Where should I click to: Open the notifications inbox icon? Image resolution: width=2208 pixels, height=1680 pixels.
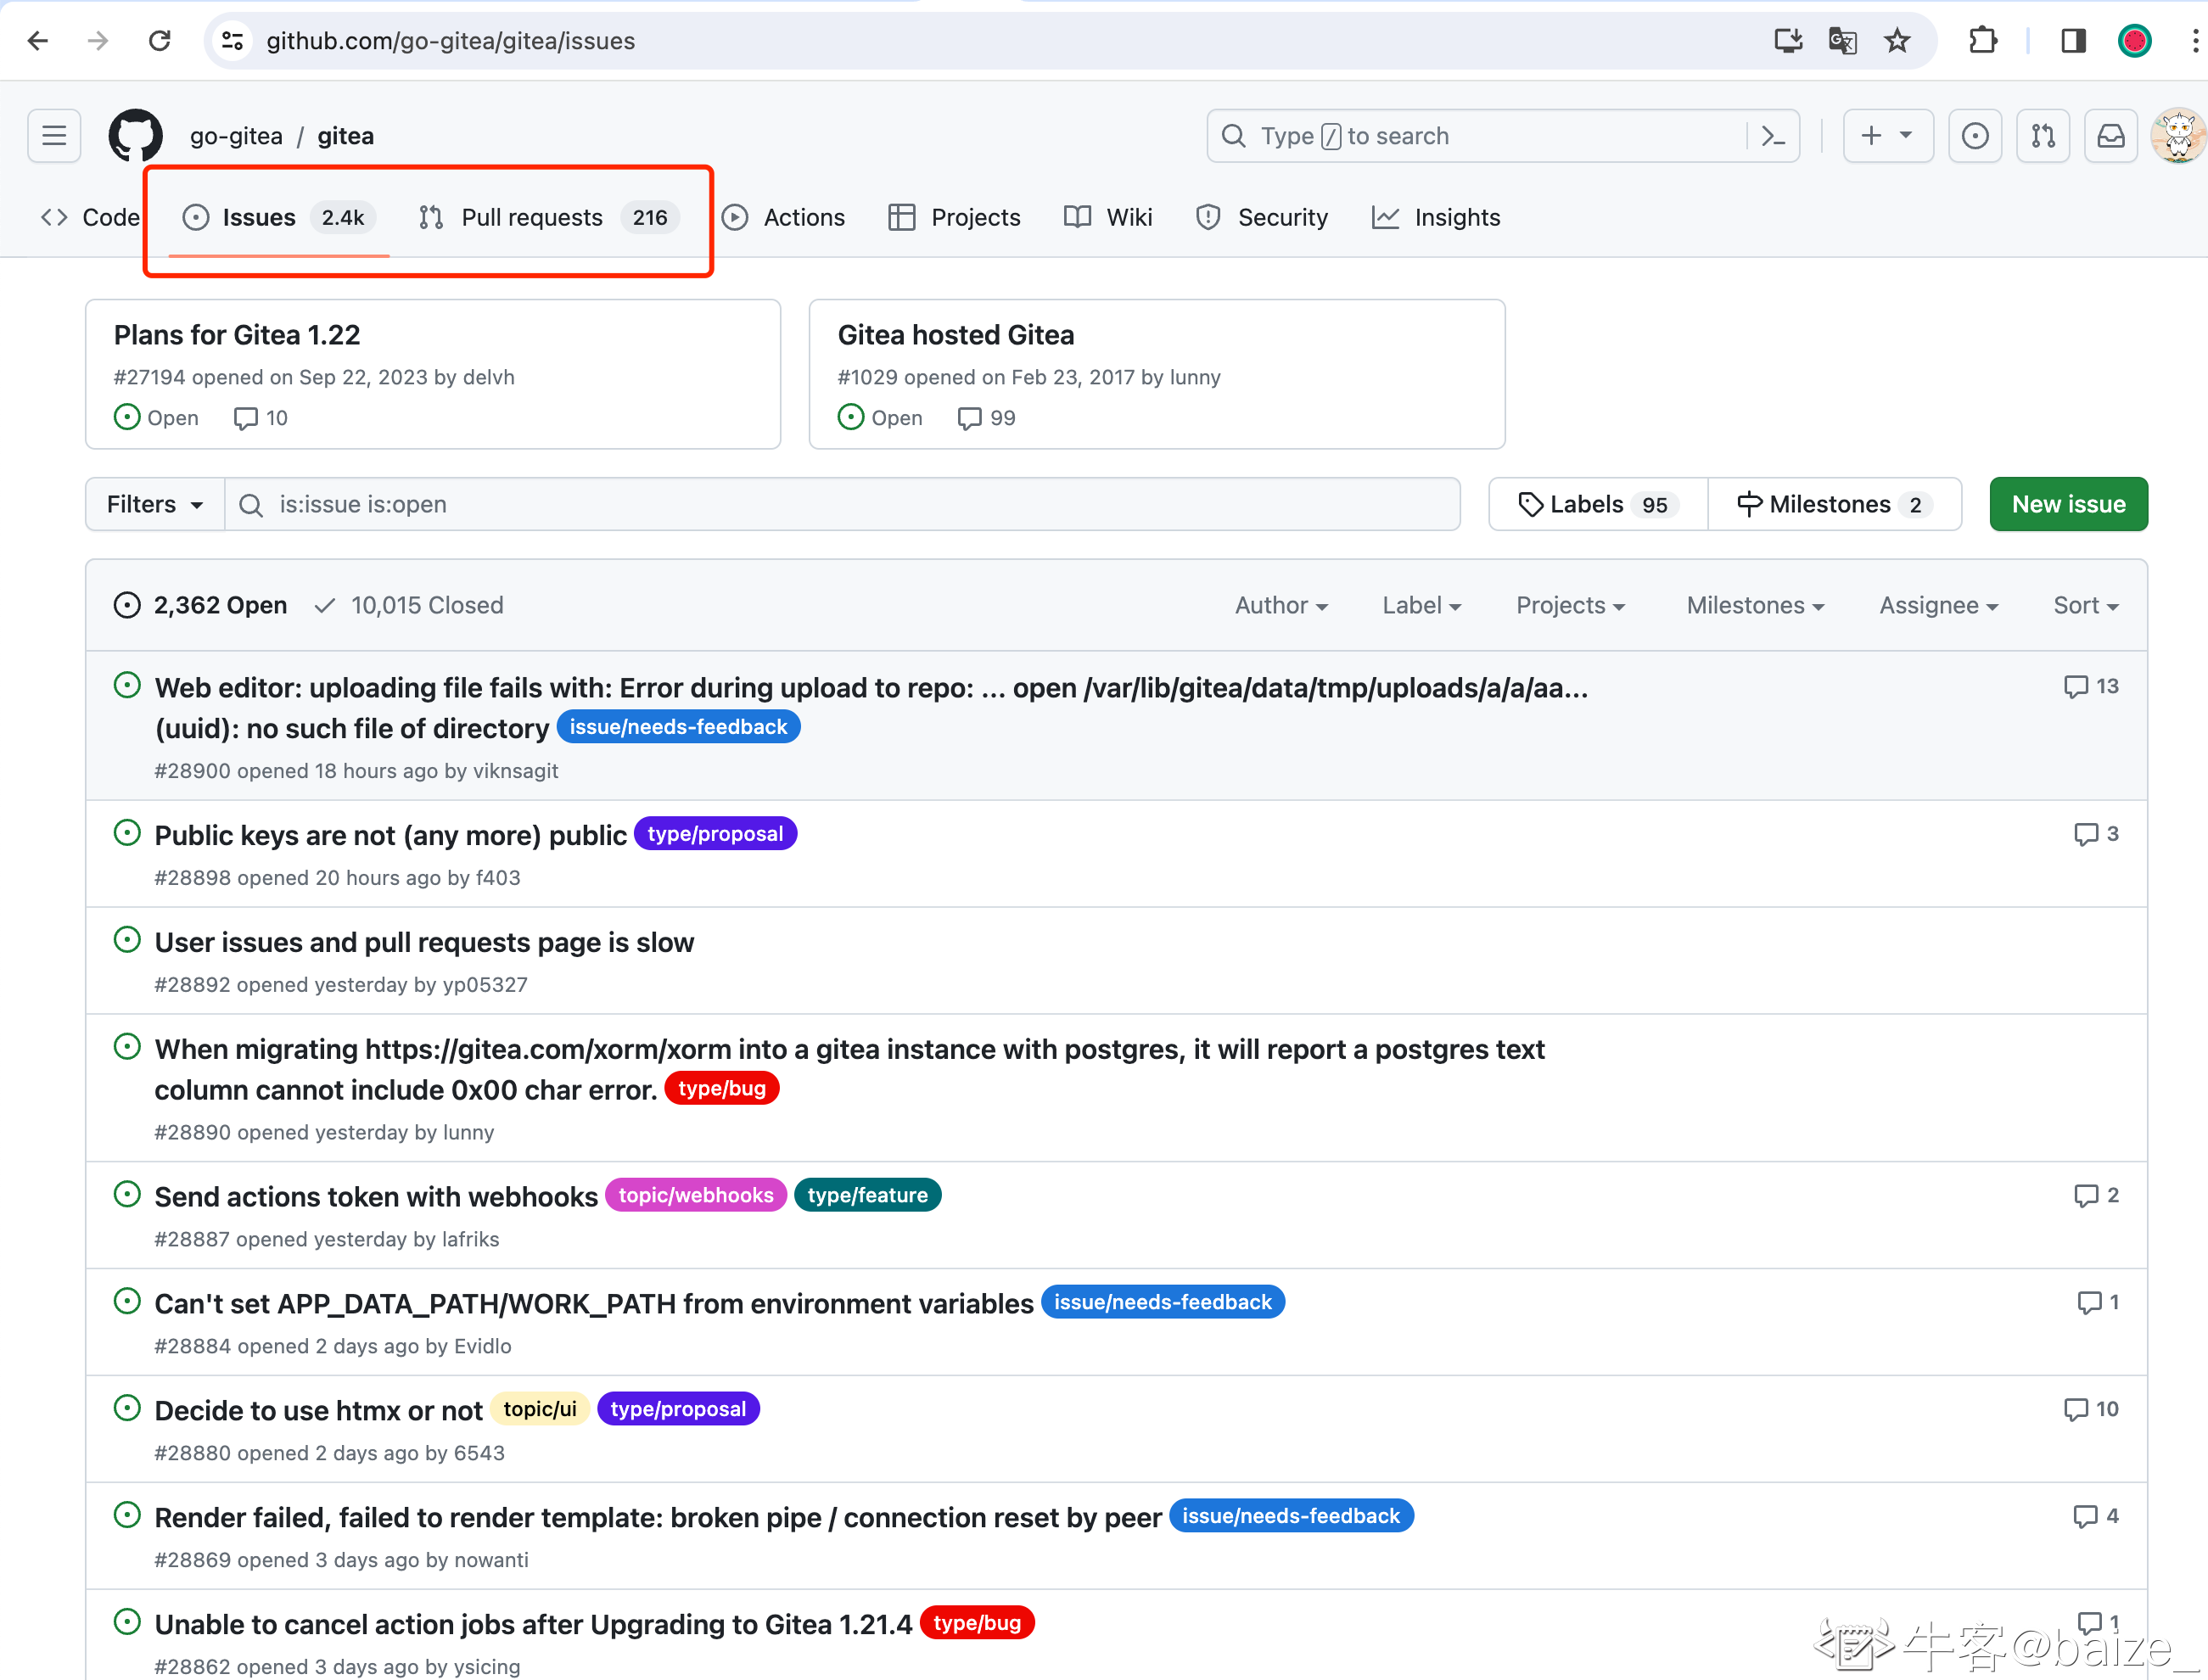[x=2111, y=136]
